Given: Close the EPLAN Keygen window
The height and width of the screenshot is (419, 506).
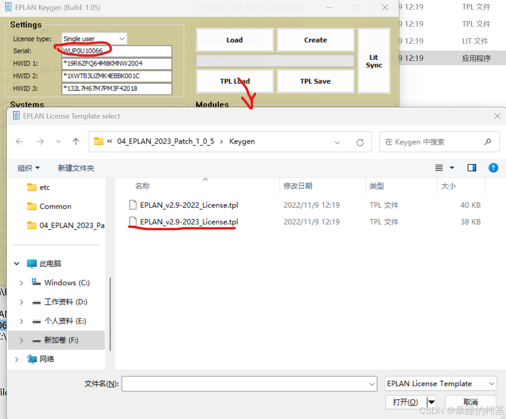Looking at the screenshot, I should point(385,7).
